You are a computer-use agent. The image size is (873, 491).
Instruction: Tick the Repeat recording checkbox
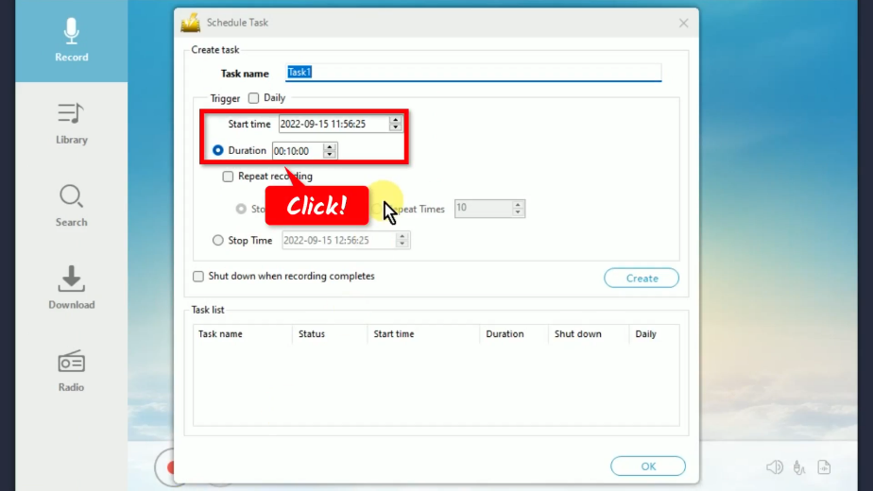coord(228,177)
